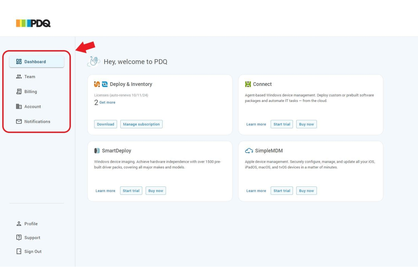418x278 pixels.
Task: Click Learn more on SimpleMDM card
Action: point(256,191)
